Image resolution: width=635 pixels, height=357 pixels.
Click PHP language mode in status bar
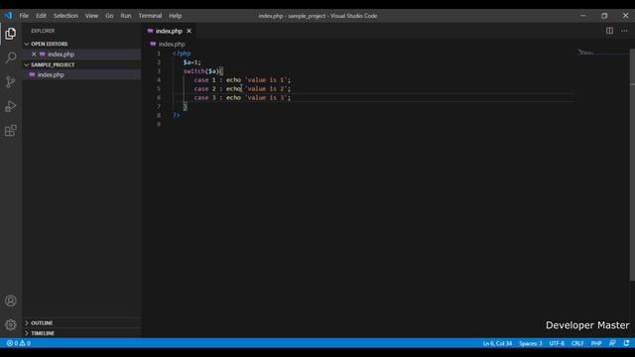click(x=596, y=343)
